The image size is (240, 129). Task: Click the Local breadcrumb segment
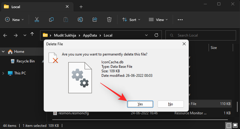pos(108,35)
